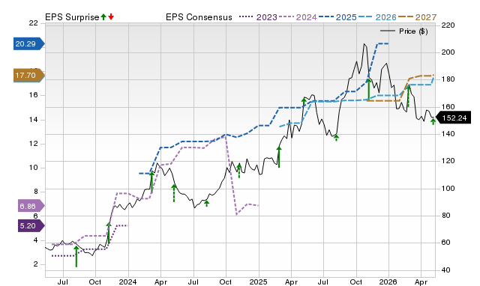Click the 2 label on left EPS axis
480x286 pixels.
click(x=35, y=264)
